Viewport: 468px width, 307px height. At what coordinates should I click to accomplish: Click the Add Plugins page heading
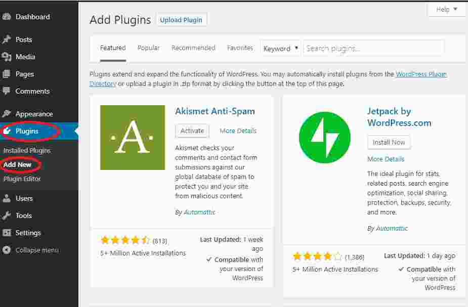(120, 20)
